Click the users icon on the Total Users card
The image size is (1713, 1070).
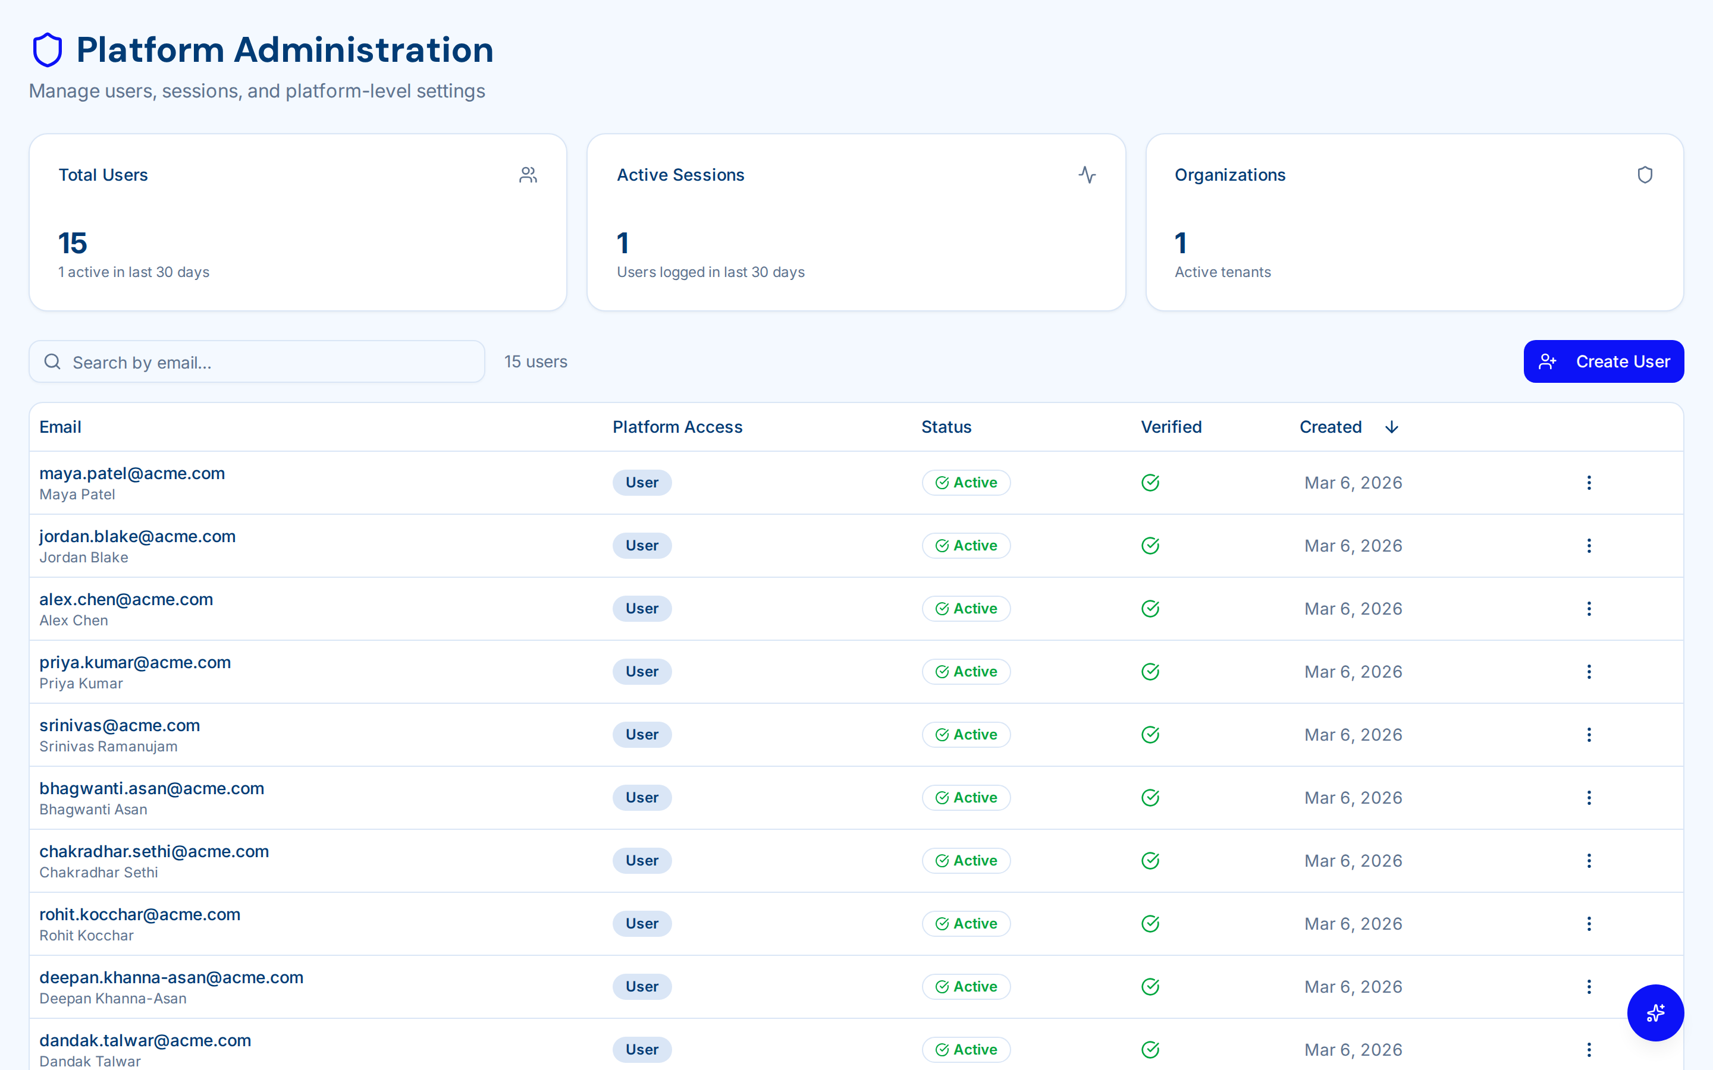coord(528,175)
